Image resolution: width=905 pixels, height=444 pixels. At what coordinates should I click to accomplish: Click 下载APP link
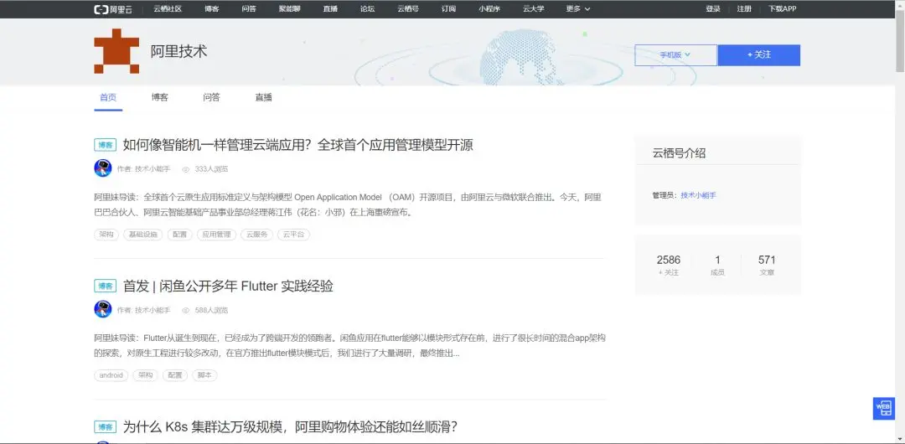tap(782, 8)
